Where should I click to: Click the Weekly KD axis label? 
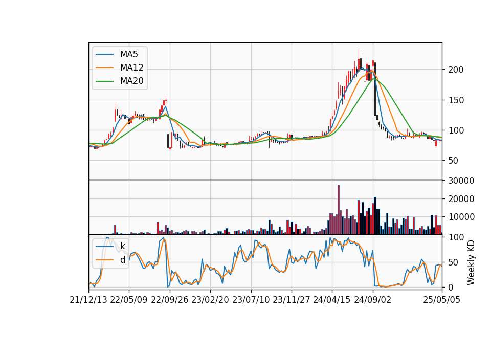471,262
